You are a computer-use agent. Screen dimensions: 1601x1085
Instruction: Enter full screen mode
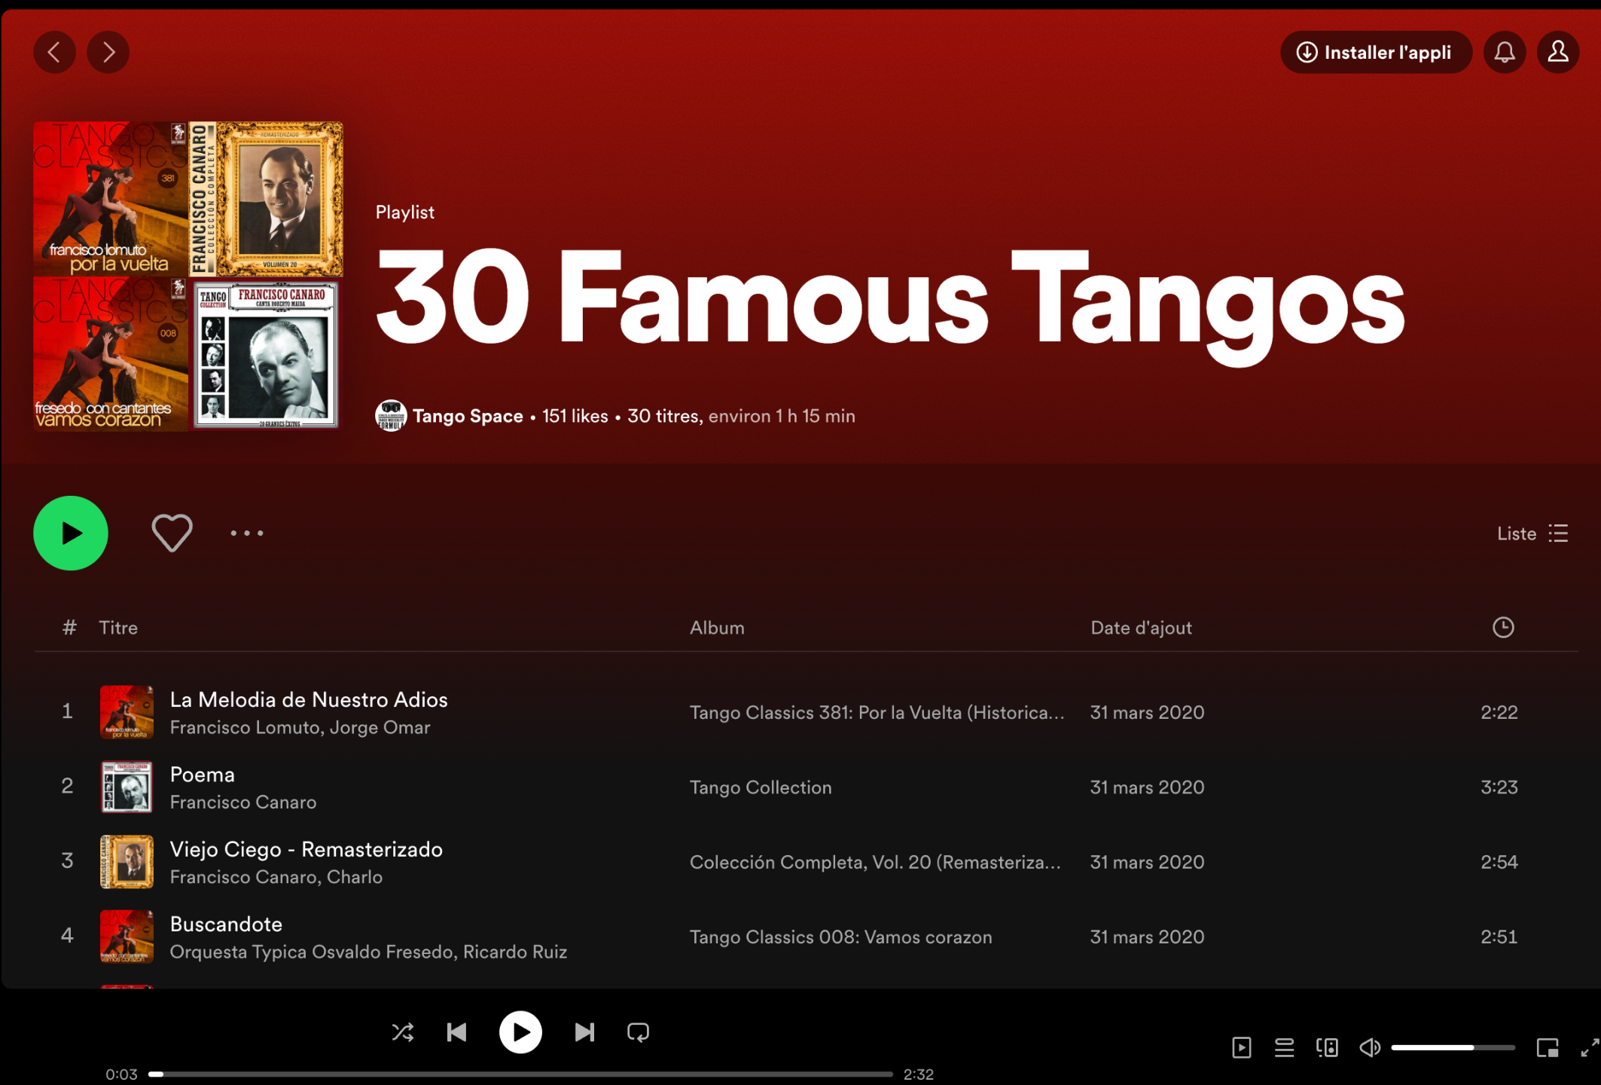1589,1047
